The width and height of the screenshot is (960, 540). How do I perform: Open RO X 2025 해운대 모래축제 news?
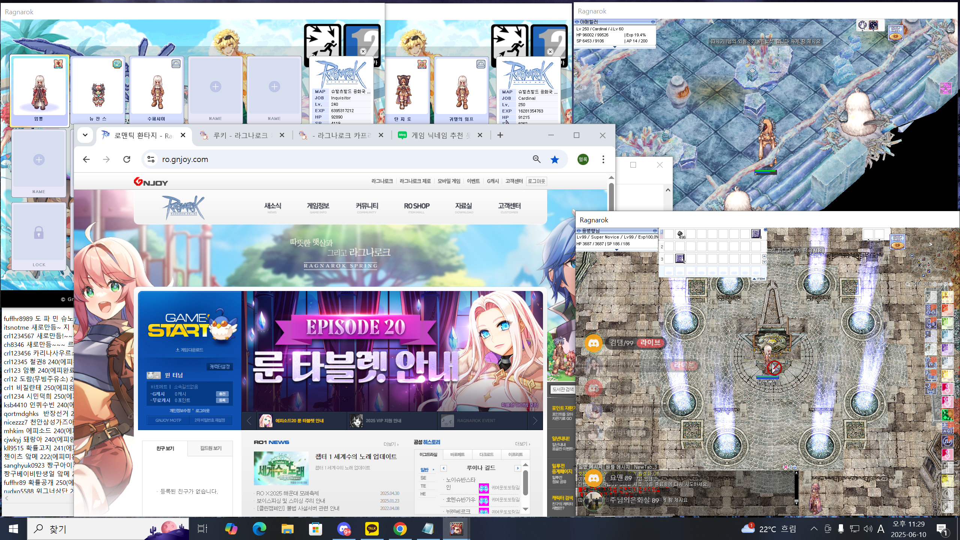pyautogui.click(x=288, y=493)
